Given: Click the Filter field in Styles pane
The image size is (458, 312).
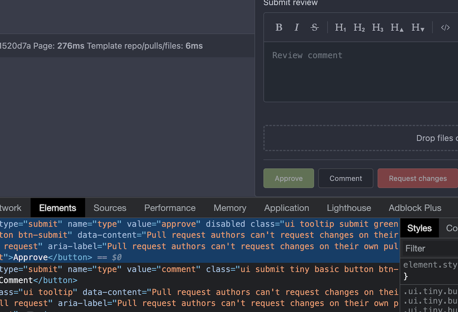Looking at the screenshot, I should 430,248.
